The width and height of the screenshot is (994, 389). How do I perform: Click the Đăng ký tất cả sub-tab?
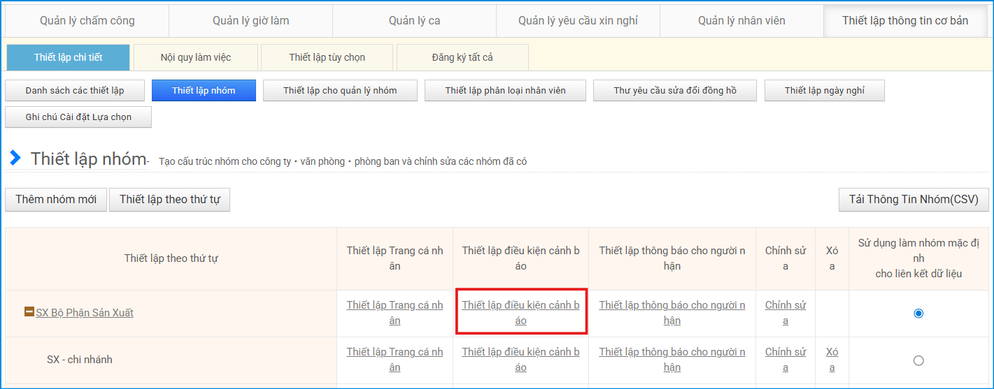point(462,57)
